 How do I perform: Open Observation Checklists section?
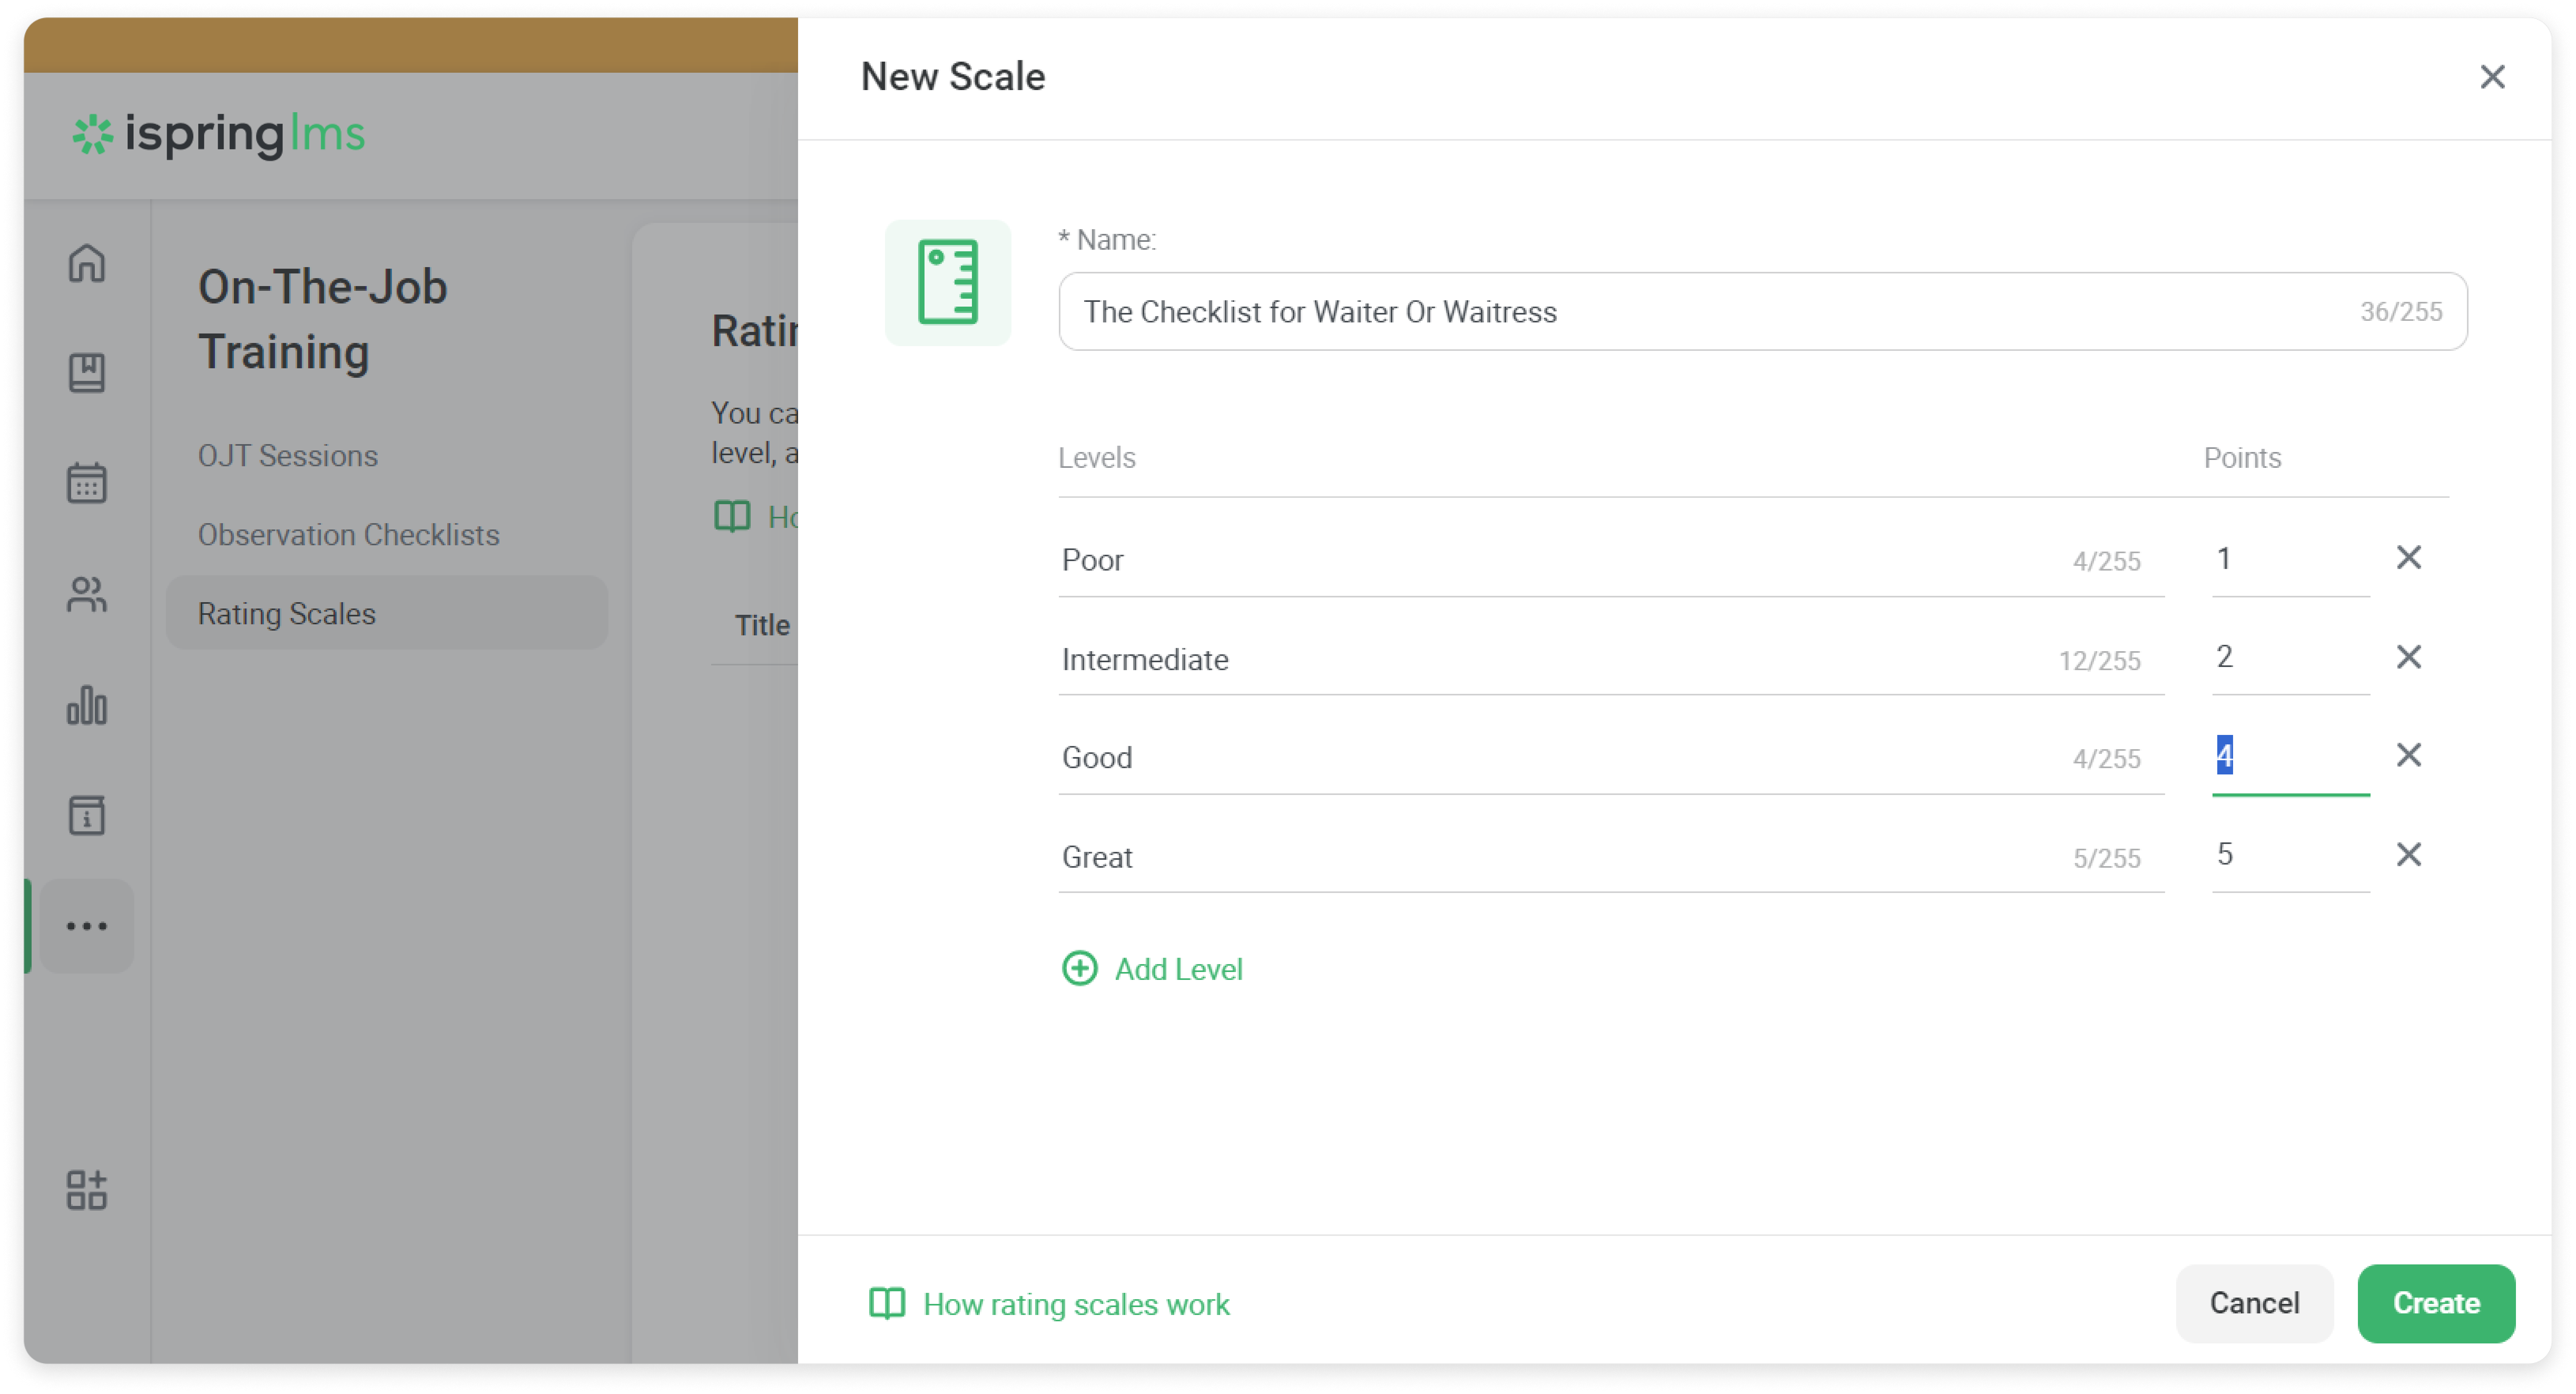(x=348, y=535)
